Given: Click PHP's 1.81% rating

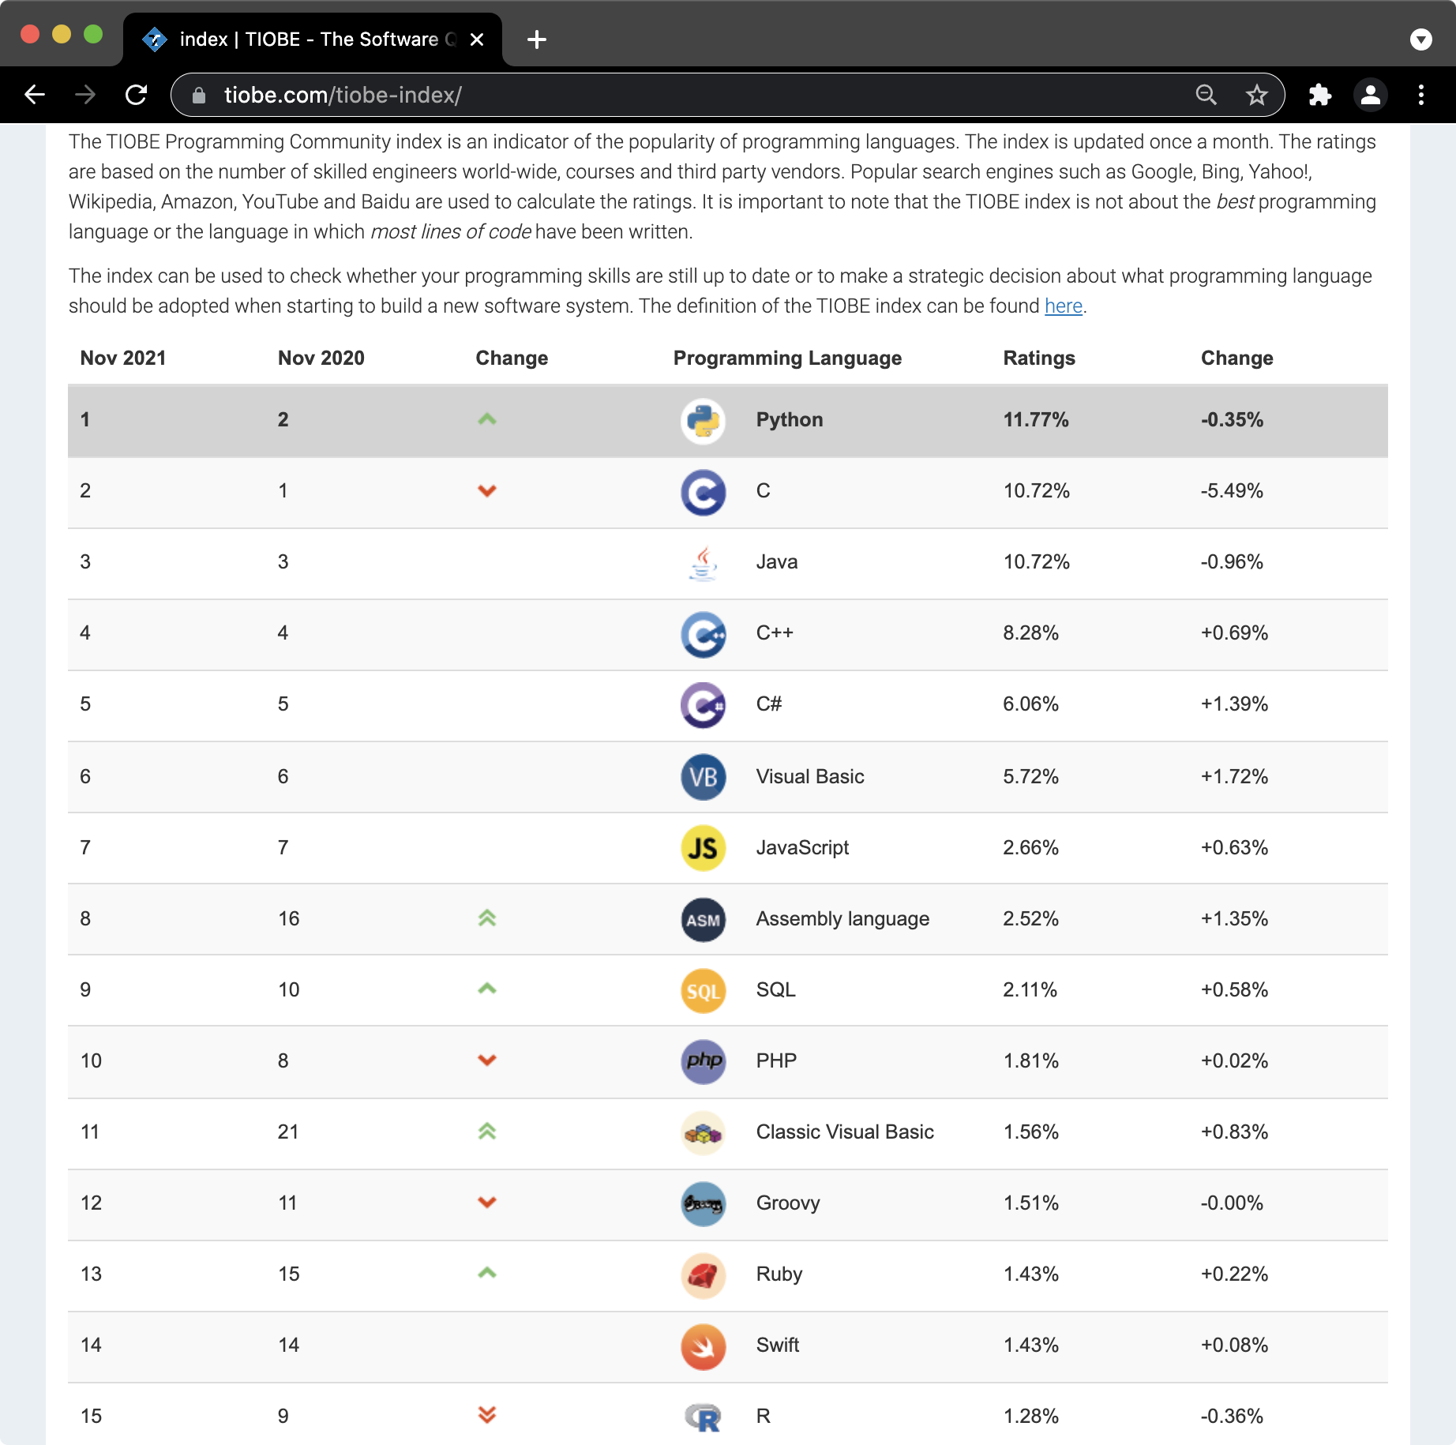Looking at the screenshot, I should [x=1030, y=1061].
